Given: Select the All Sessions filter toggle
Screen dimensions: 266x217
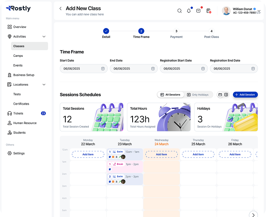Looking at the screenshot, I should tap(170, 94).
